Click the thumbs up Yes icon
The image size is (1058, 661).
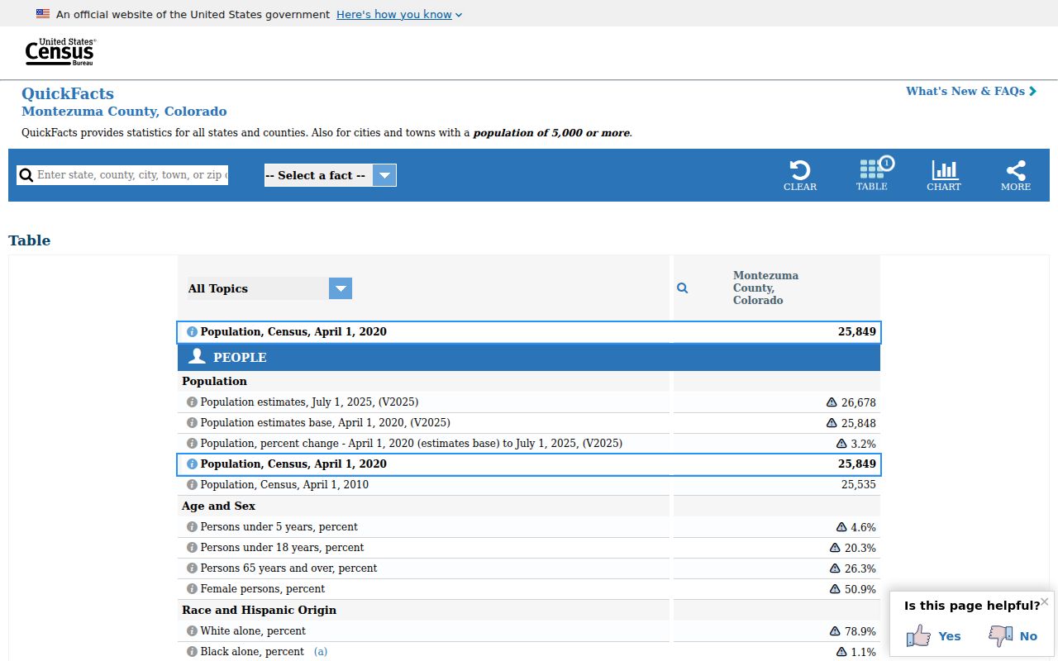[x=918, y=635]
